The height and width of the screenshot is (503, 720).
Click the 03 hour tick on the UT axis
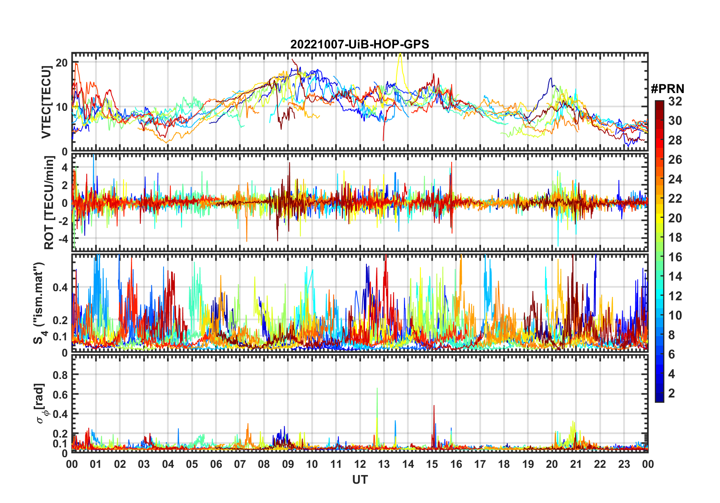click(144, 464)
